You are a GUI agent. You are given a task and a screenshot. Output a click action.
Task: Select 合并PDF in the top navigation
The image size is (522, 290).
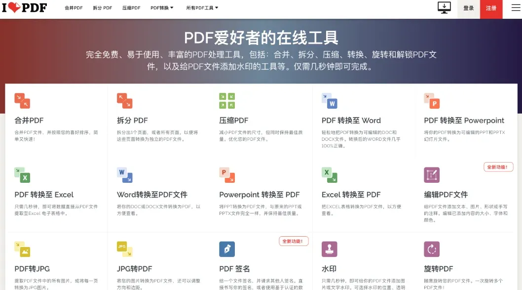[74, 8]
